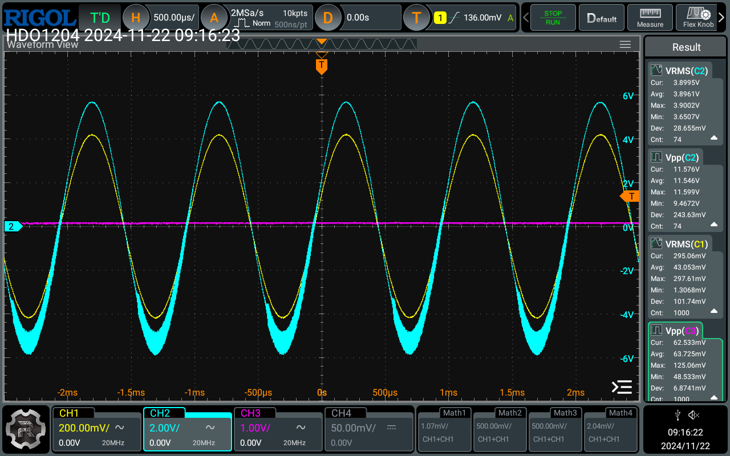This screenshot has height=456, width=730.
Task: Click the list icon at the waveform's bottom right
Action: (x=622, y=387)
